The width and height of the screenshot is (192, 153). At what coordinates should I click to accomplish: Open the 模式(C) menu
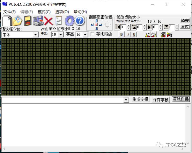44,12
